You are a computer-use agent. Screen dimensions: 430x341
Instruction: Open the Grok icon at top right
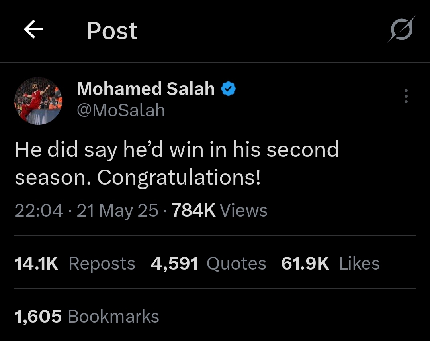pyautogui.click(x=401, y=29)
